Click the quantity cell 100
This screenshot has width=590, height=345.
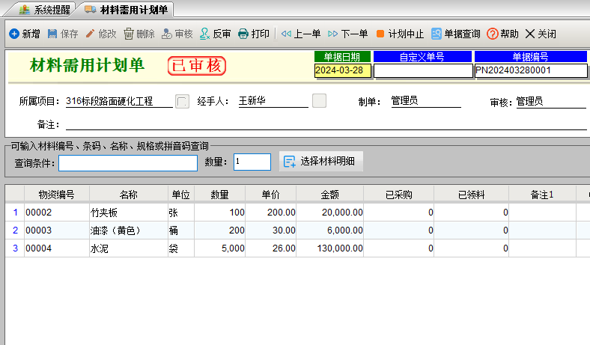click(x=219, y=213)
